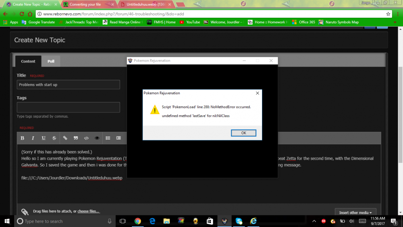Screen dimensions: 403x227
Task: Click the Title input field
Action: click(x=69, y=85)
